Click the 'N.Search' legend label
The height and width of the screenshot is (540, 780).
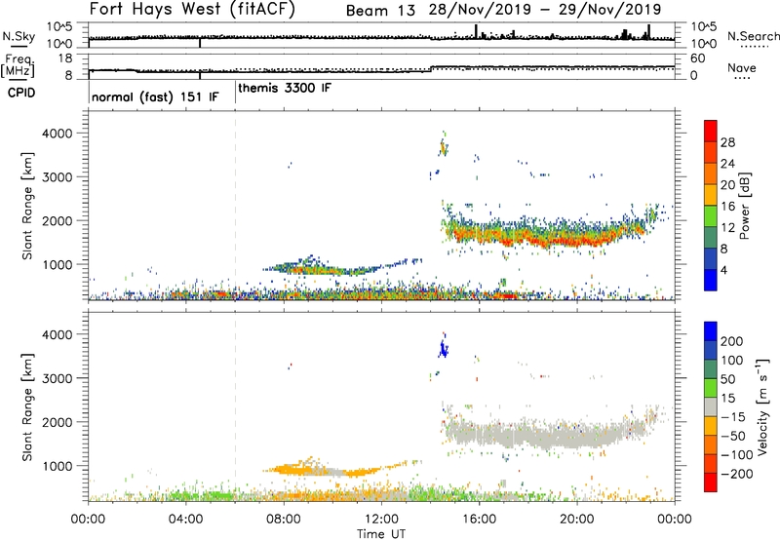tap(753, 36)
